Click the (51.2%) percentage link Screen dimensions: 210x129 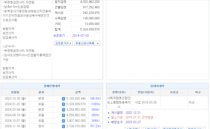(x=96, y=126)
